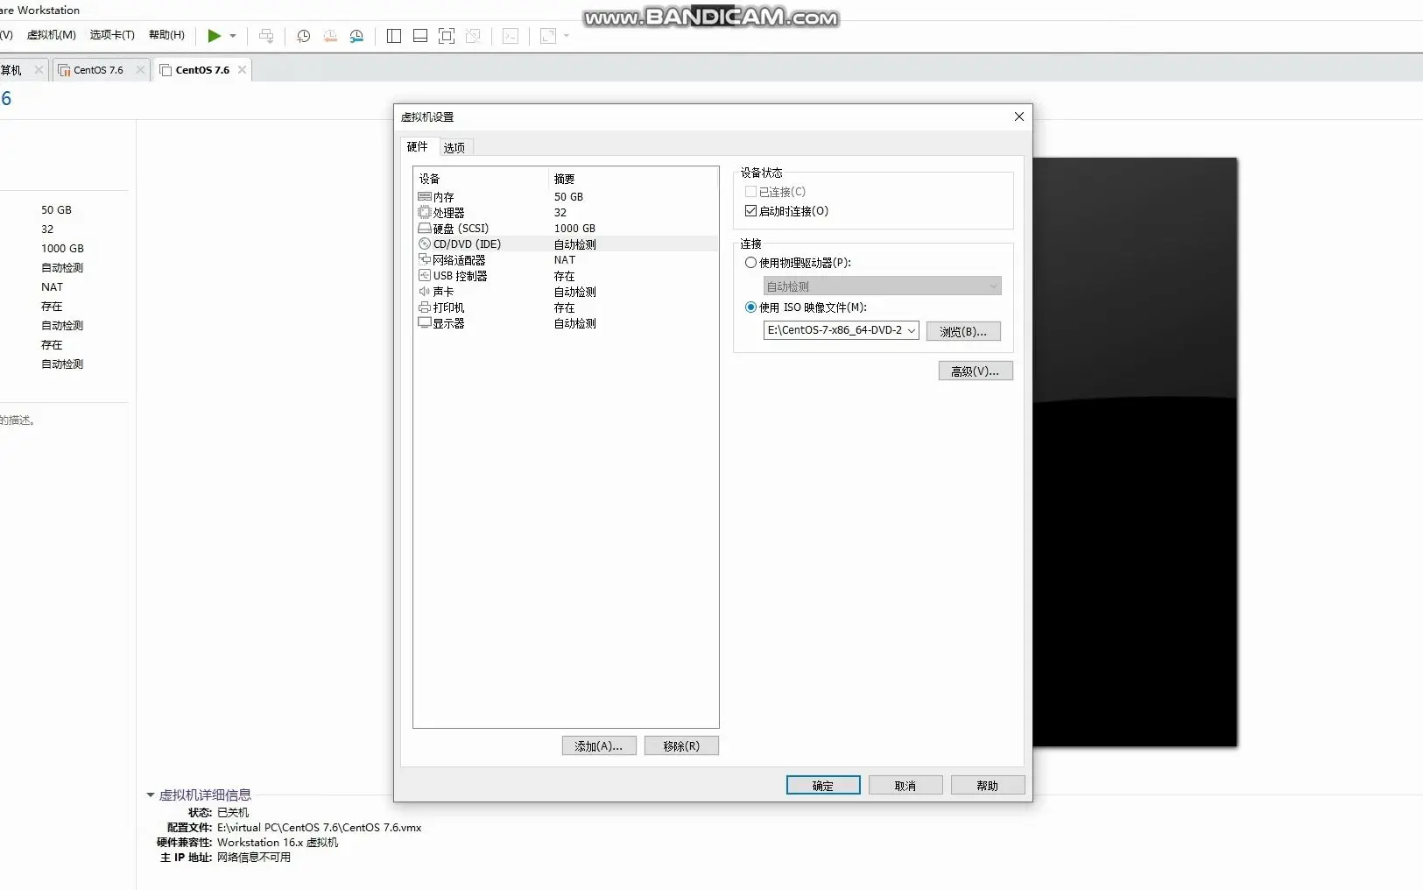Confirm settings with 确定 button

click(x=823, y=785)
